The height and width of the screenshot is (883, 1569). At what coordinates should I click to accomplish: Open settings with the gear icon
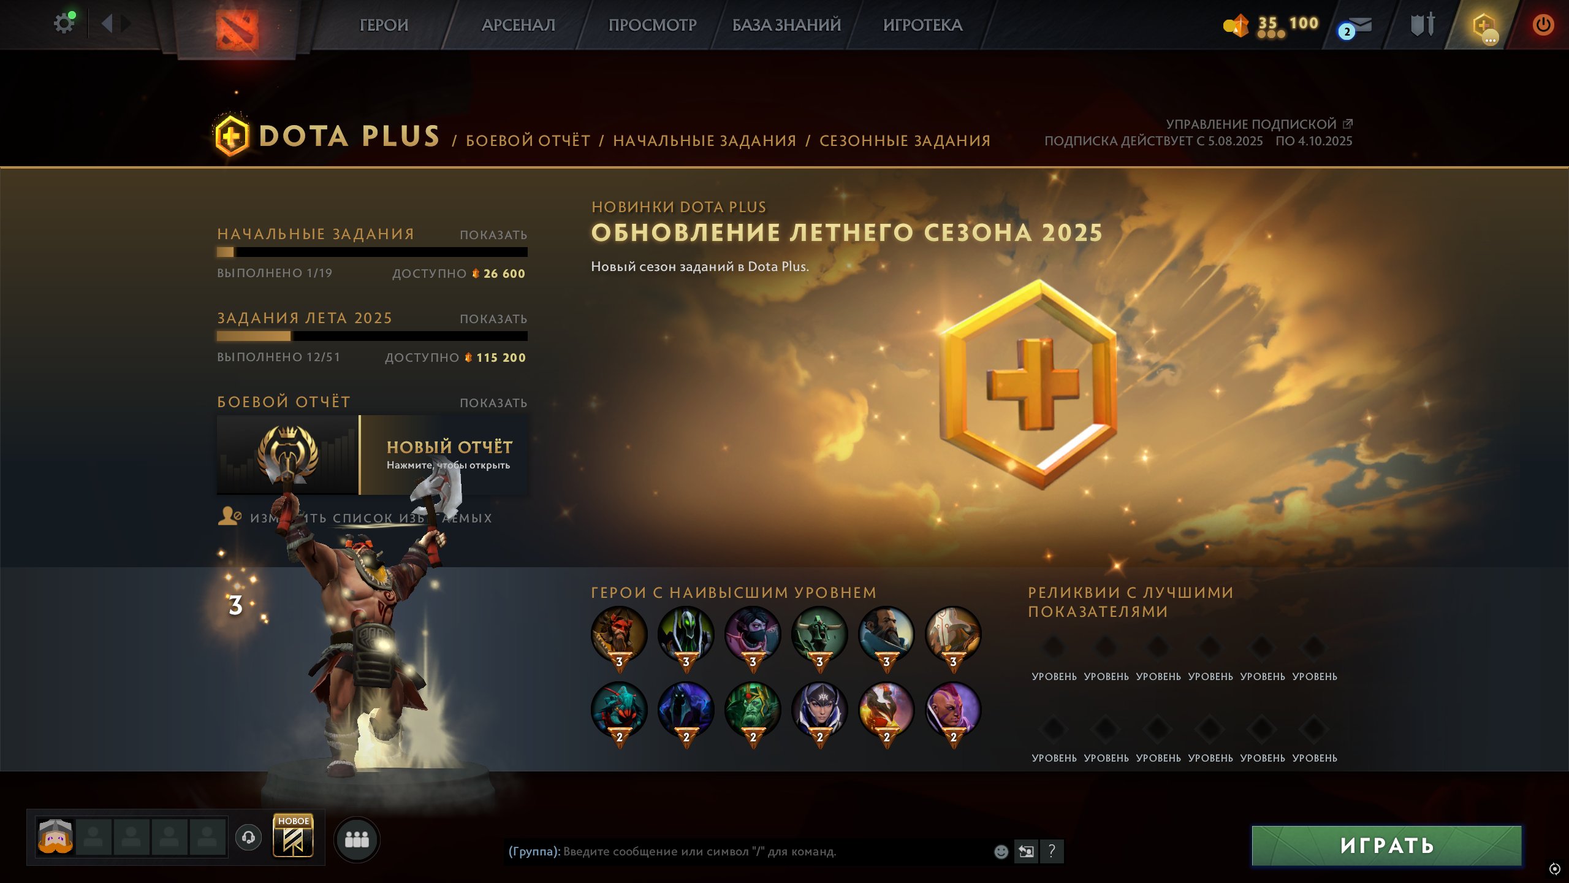[x=64, y=24]
